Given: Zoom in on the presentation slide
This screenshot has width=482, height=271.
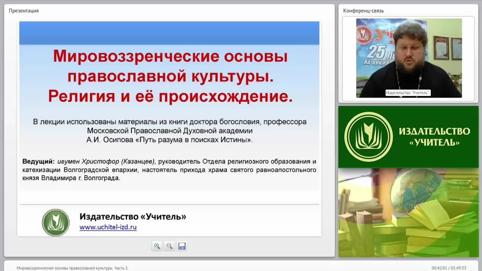Looking at the screenshot, I should pos(157,246).
